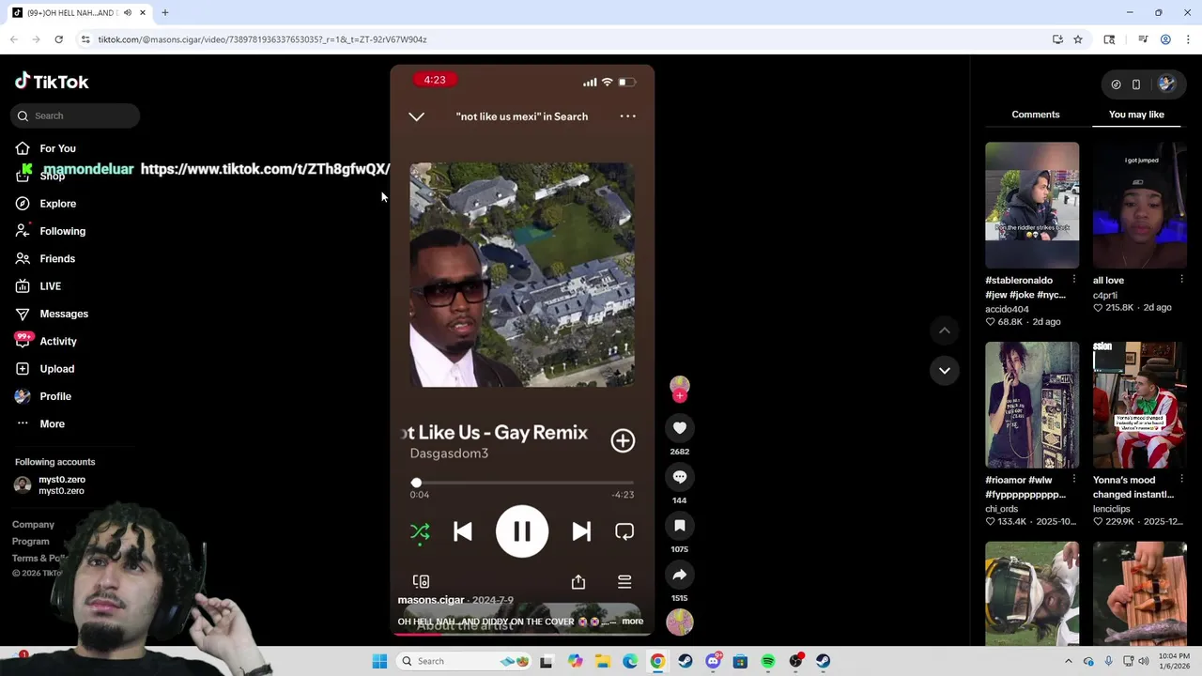Viewport: 1202px width, 676px height.
Task: Open options for the #stableronaldo video
Action: 1073,280
